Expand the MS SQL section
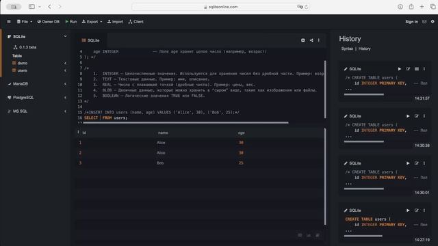 click(65, 111)
